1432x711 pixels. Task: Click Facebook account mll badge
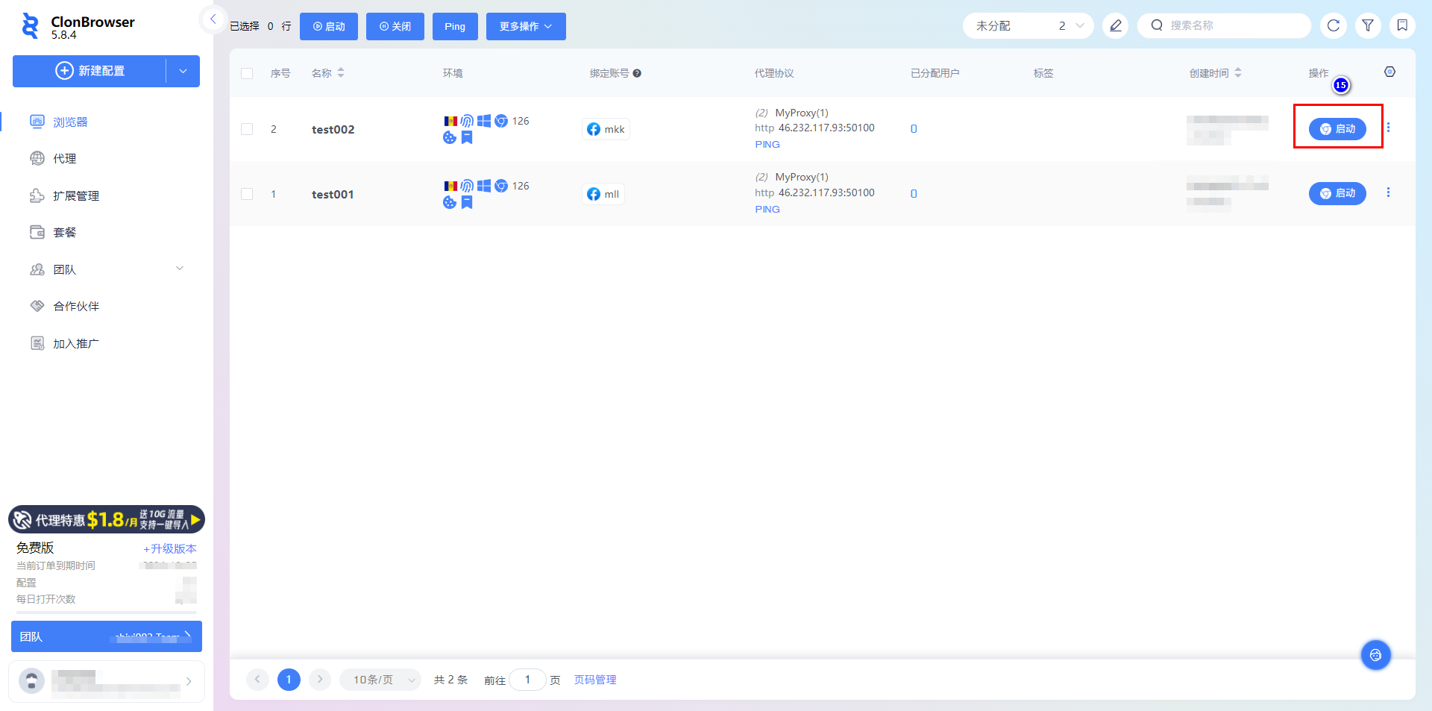tap(603, 194)
